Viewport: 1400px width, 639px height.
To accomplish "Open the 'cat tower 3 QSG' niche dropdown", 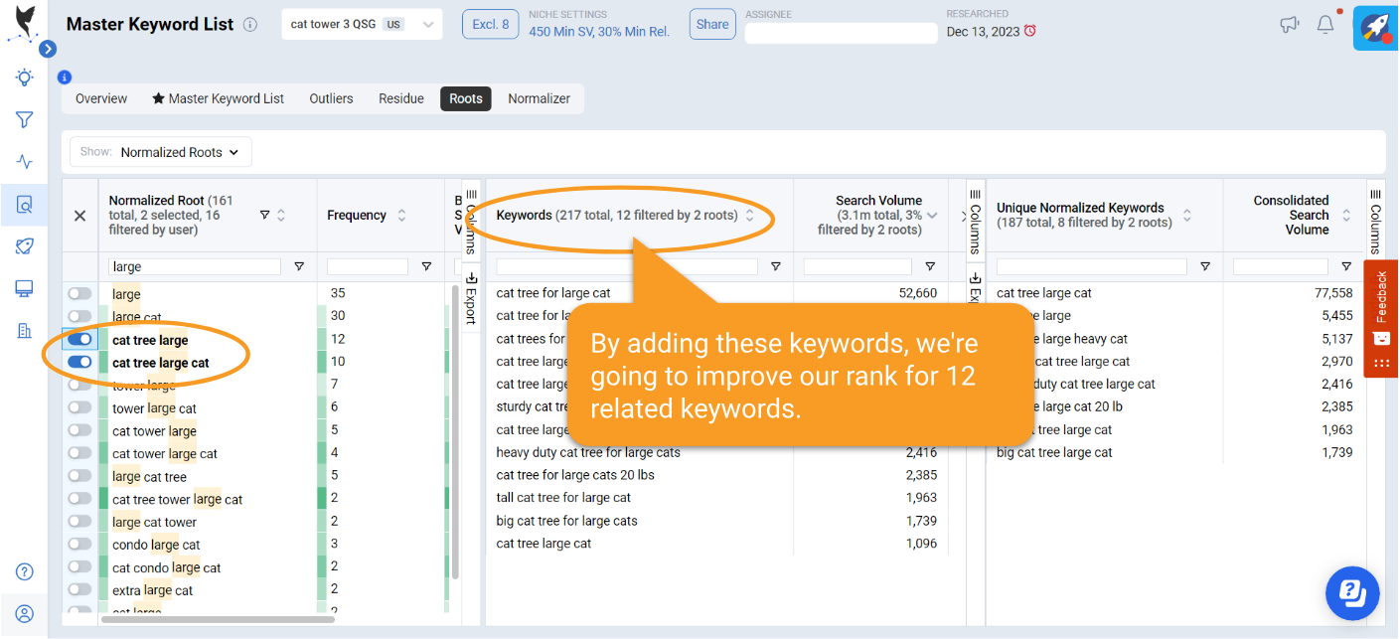I will tap(362, 25).
